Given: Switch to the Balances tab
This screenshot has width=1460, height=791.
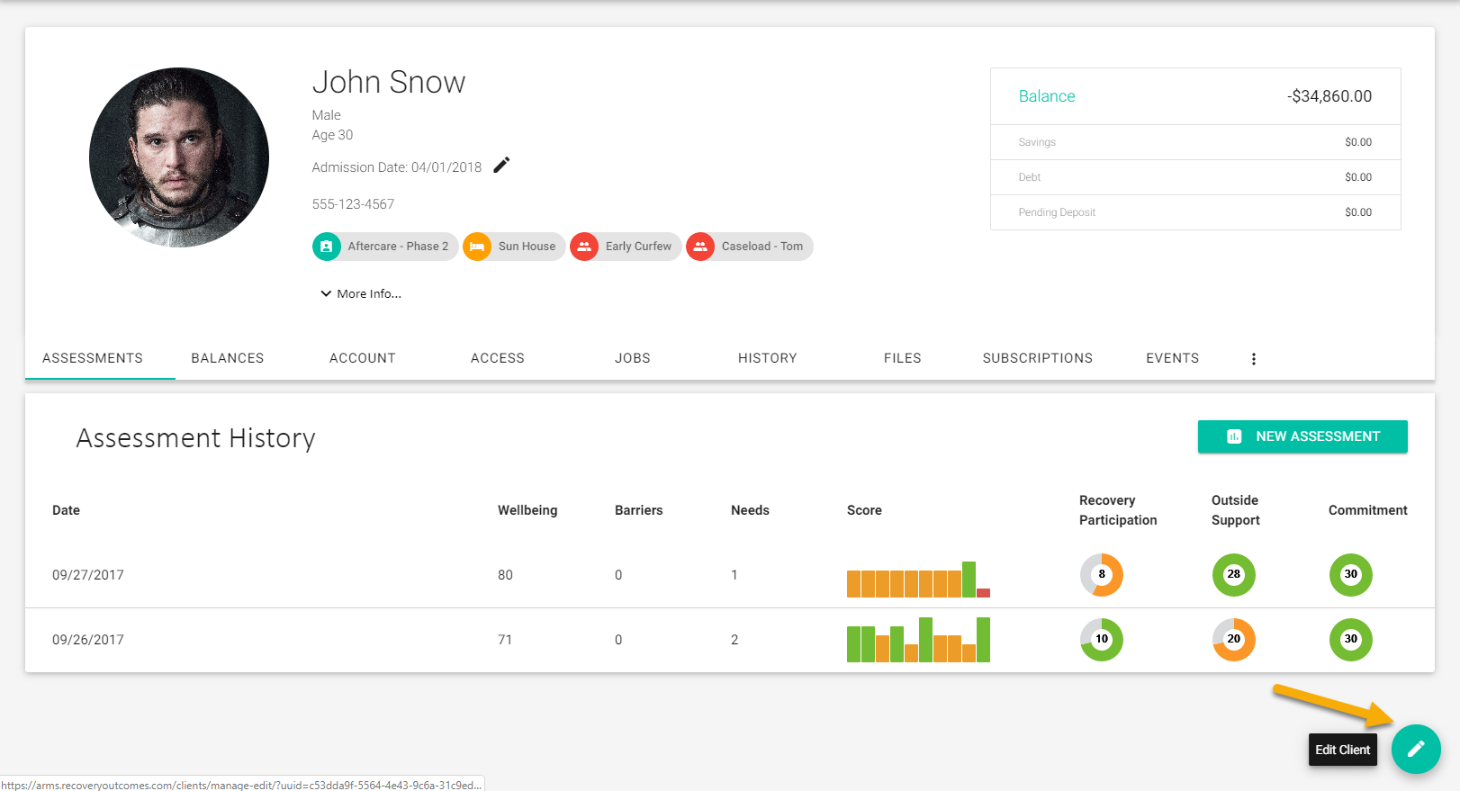Looking at the screenshot, I should point(228,358).
